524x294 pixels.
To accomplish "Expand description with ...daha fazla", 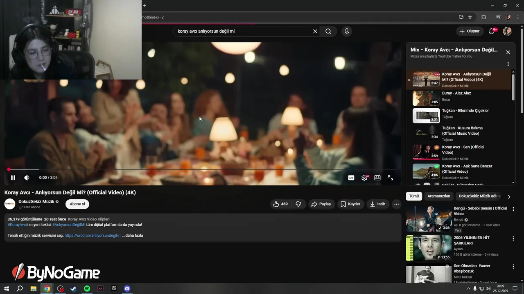I will pos(133,236).
